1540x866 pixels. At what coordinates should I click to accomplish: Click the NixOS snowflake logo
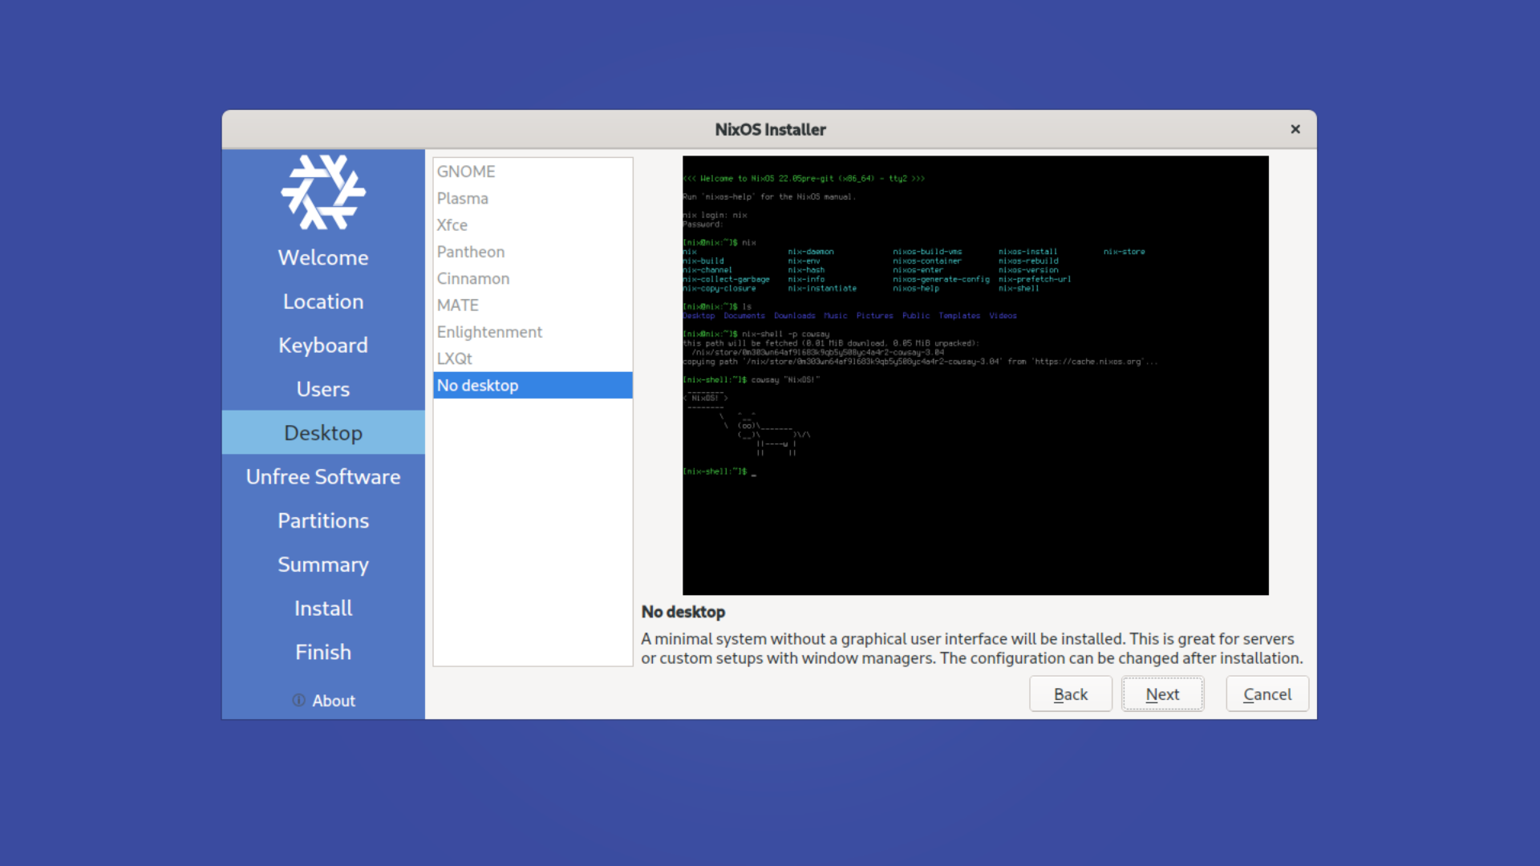[323, 192]
